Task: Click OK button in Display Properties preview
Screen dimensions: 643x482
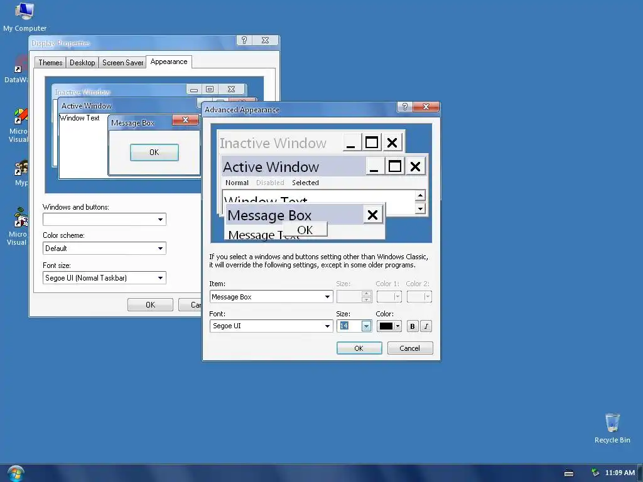Action: (154, 153)
